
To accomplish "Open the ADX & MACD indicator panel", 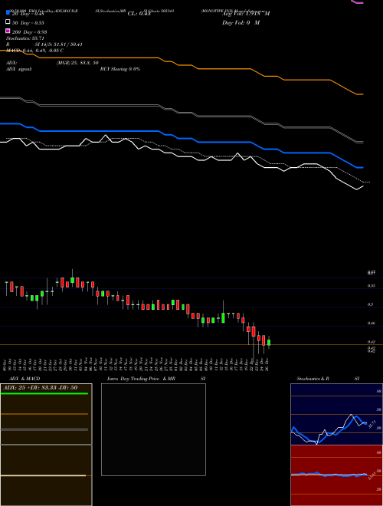I will click(46, 445).
